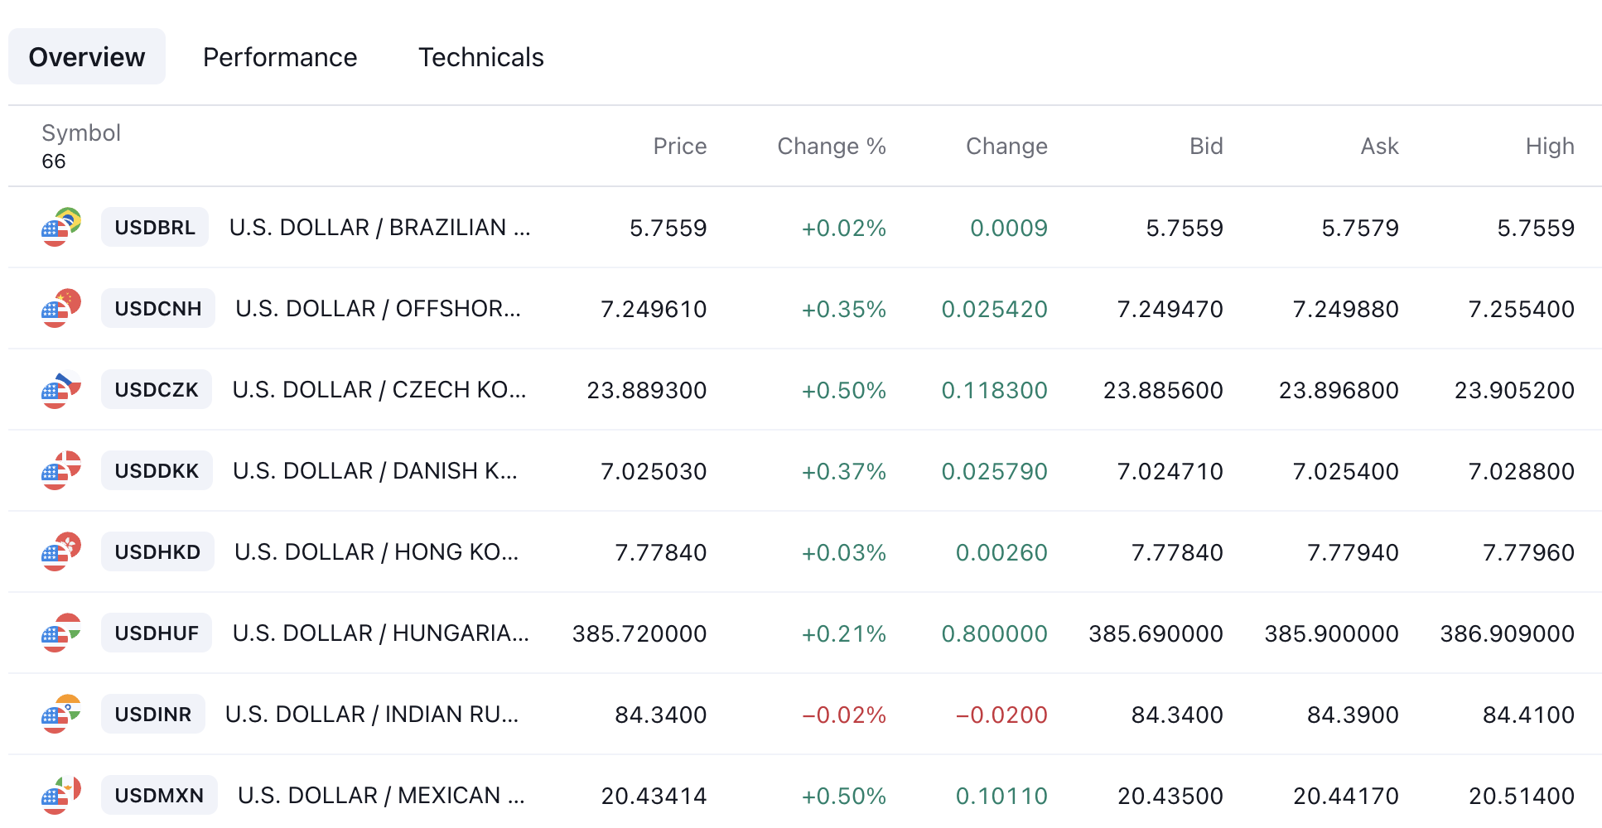1602x828 pixels.
Task: Switch to the Overview tab
Action: 87,56
